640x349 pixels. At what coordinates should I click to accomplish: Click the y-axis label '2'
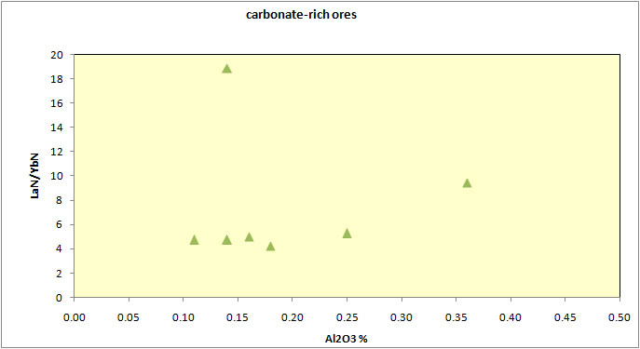[x=60, y=274]
